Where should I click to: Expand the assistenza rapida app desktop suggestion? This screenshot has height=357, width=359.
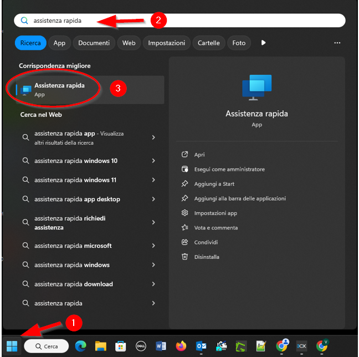(153, 199)
